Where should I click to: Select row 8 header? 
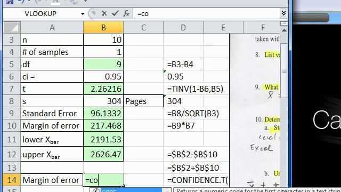tap(12, 101)
